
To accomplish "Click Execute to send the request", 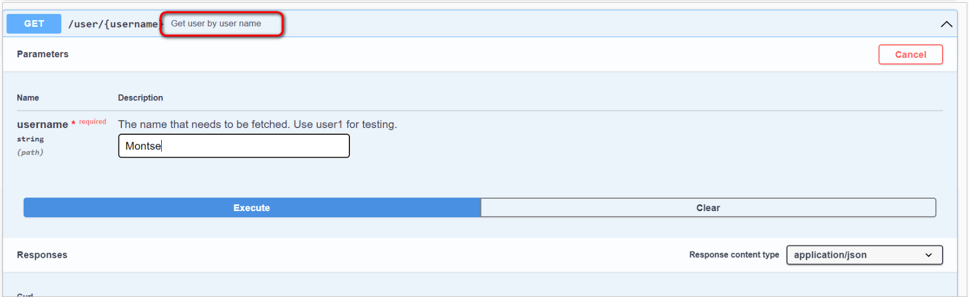I will (252, 208).
